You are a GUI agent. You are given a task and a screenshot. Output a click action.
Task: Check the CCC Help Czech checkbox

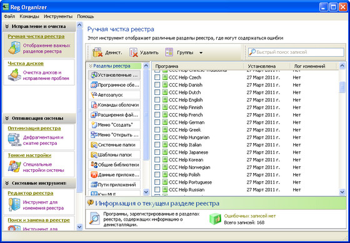pyautogui.click(x=157, y=77)
